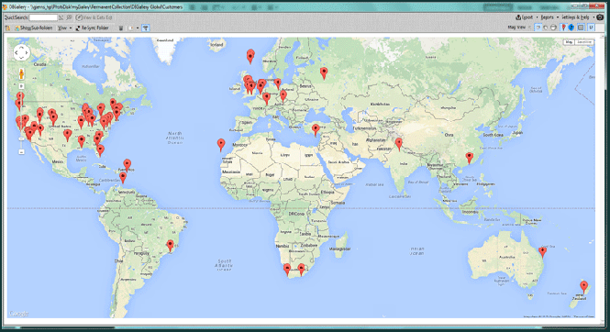The height and width of the screenshot is (332, 610).
Task: Clear the QuickSearch with the X icon
Action: pyautogui.click(x=61, y=17)
